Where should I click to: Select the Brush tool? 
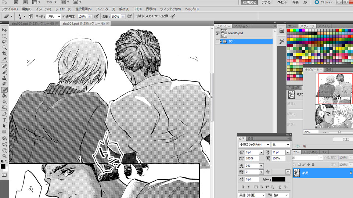(x=4, y=72)
